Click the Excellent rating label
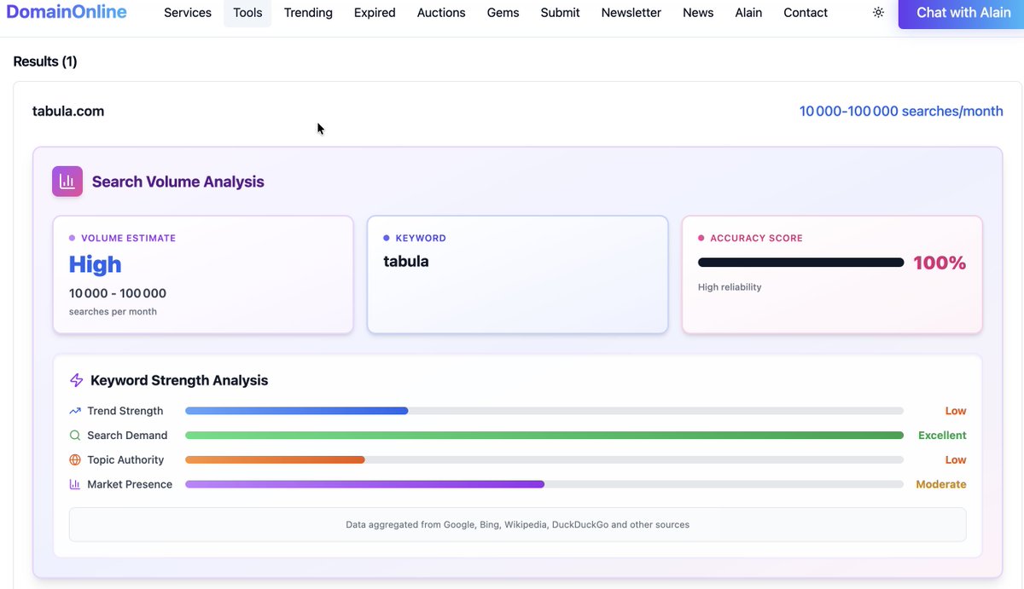This screenshot has width=1024, height=589. 942,436
